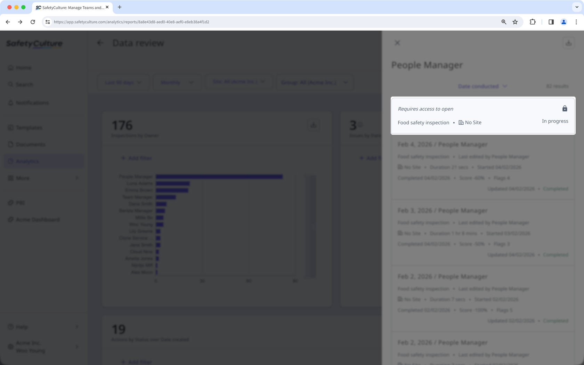Screen dimensions: 584x365
Task: Click the Requires access to open card
Action: [483, 116]
